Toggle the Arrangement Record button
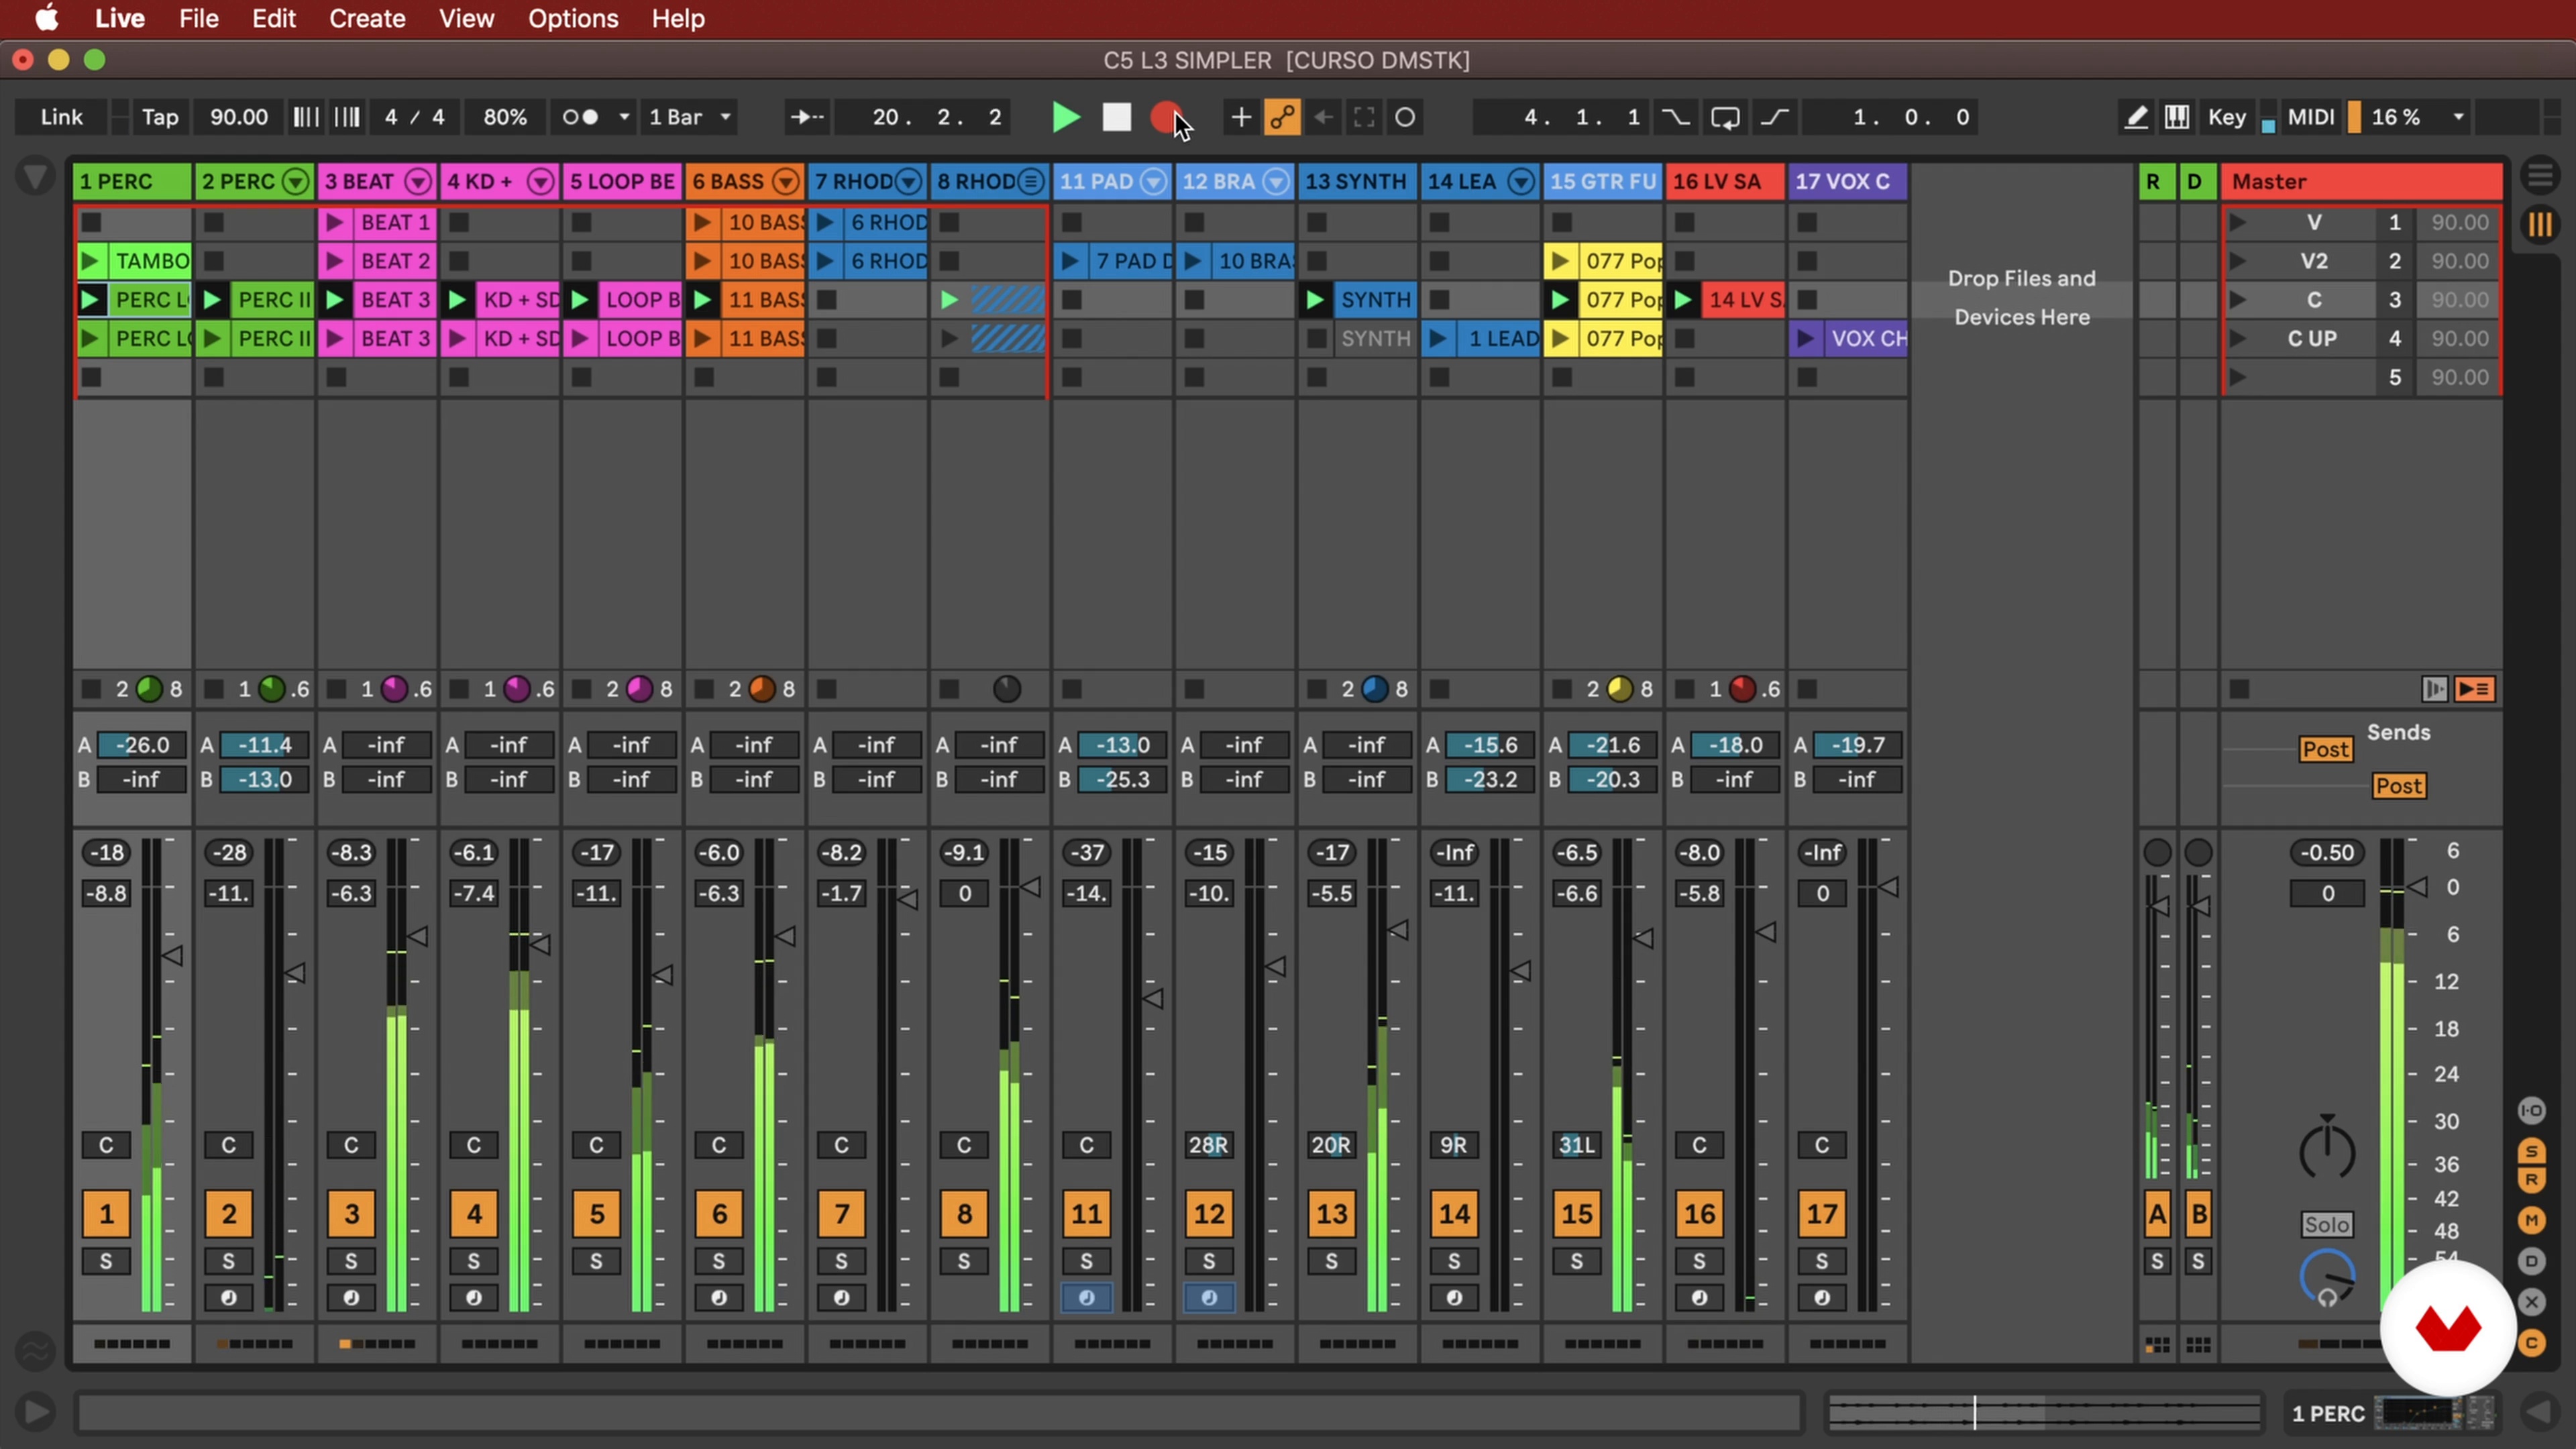The width and height of the screenshot is (2576, 1449). (1164, 117)
